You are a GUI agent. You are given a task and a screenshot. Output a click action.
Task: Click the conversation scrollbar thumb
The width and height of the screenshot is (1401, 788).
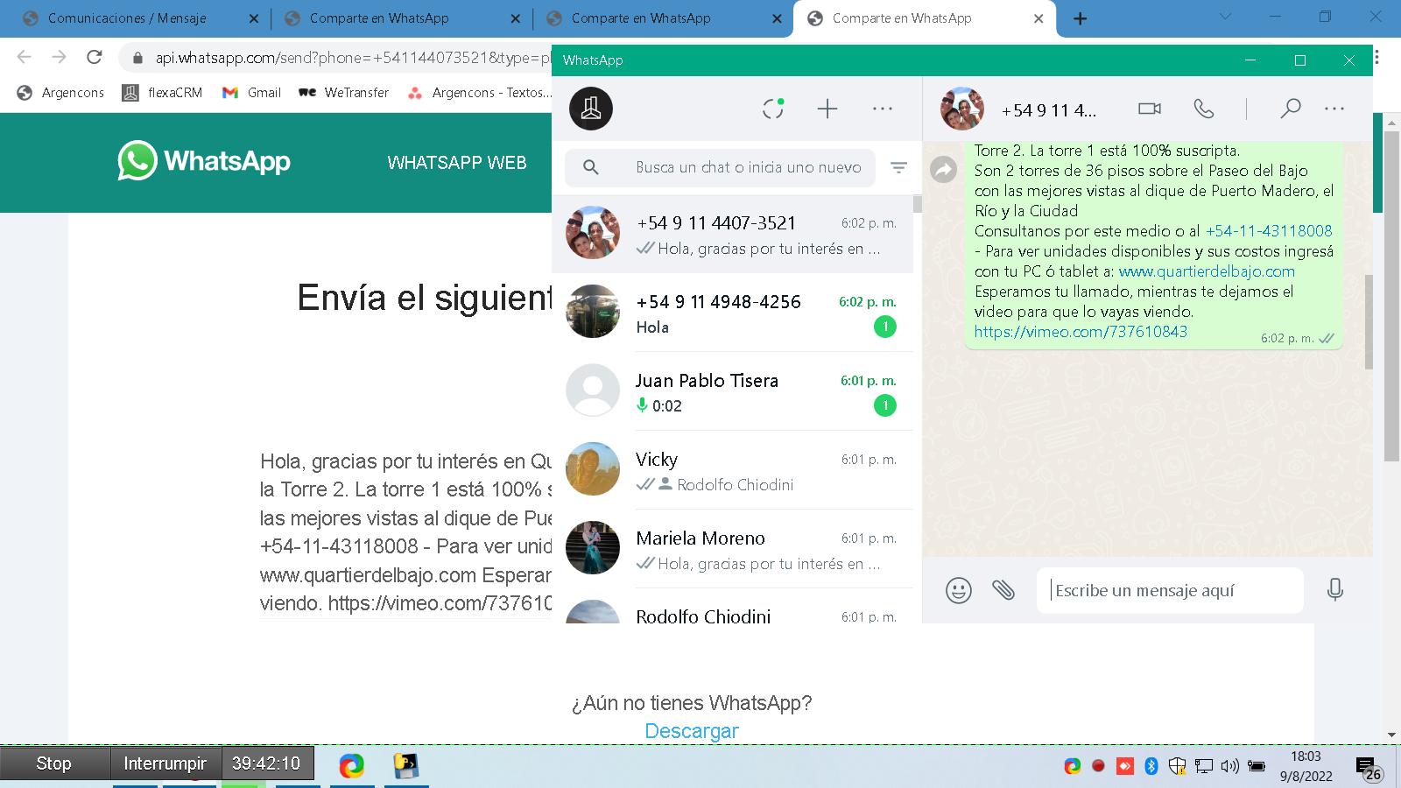[1368, 322]
